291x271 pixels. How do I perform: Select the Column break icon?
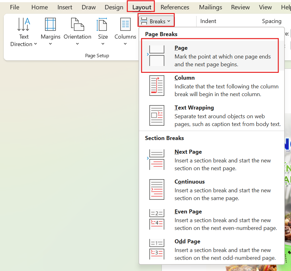pos(157,86)
